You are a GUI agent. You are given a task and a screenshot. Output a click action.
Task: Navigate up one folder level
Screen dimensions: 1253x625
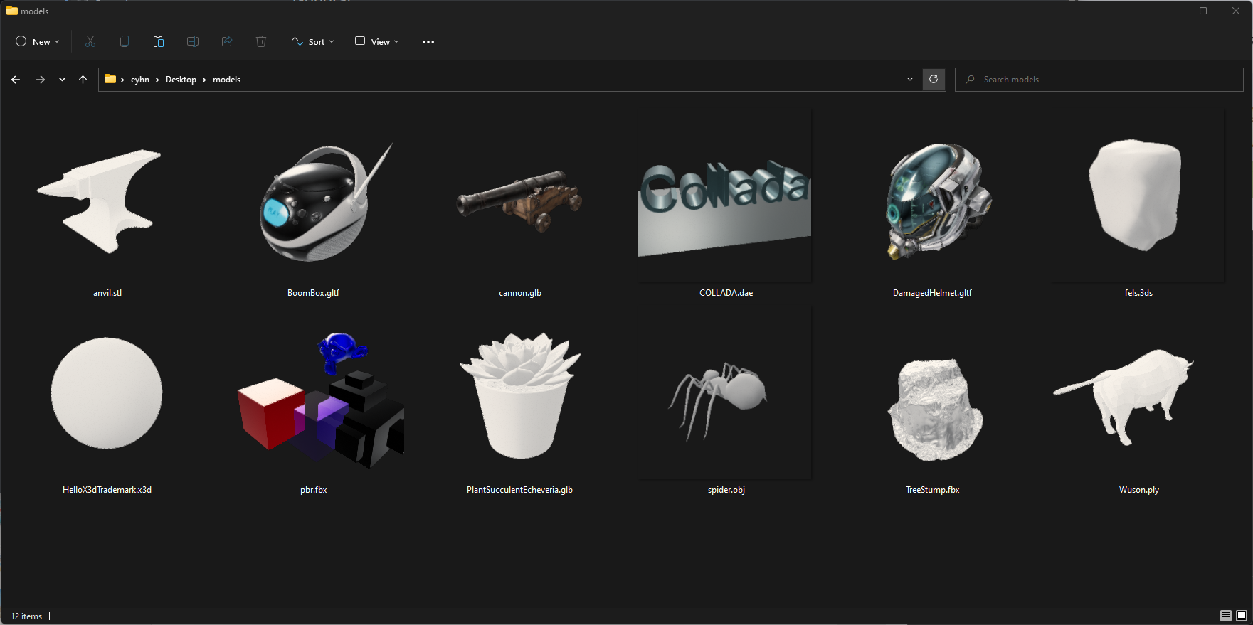click(x=83, y=80)
